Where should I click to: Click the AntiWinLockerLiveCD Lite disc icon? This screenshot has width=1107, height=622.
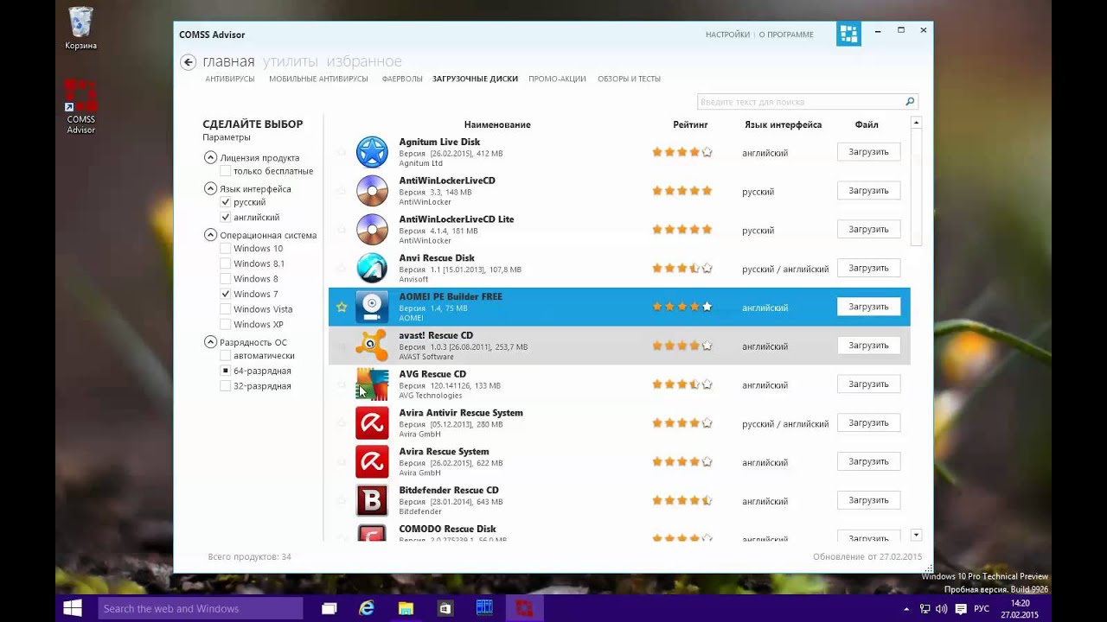372,230
